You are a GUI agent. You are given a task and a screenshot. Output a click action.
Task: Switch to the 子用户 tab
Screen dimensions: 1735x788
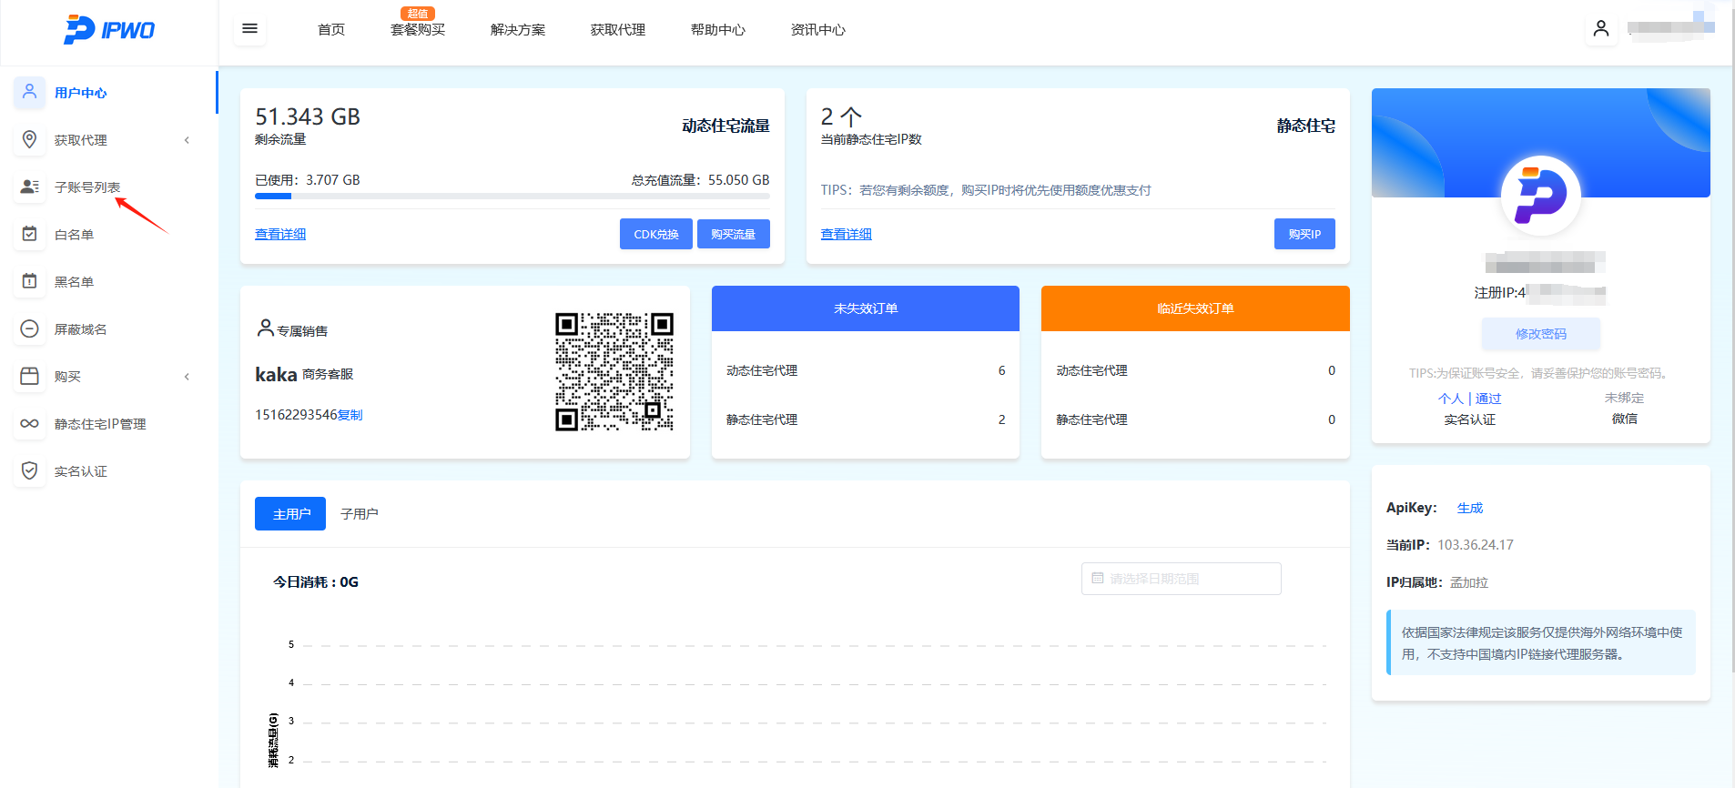pos(359,514)
